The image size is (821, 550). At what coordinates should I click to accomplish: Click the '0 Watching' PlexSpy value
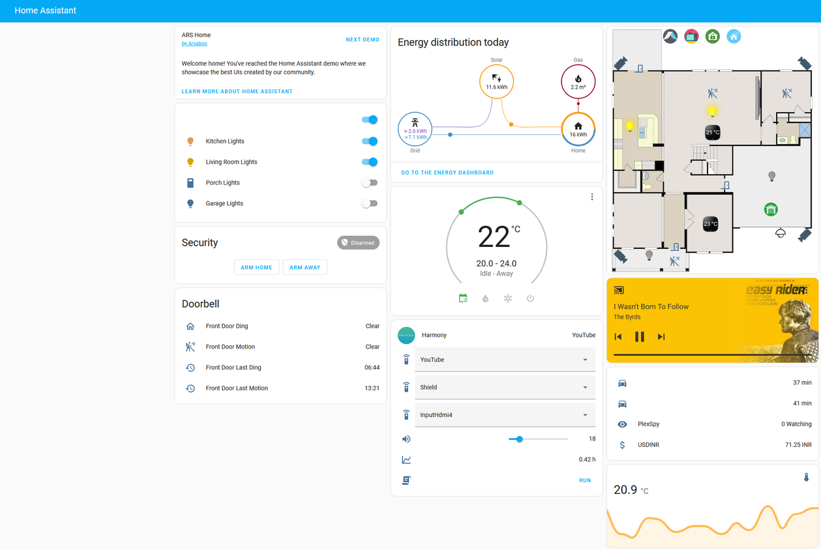pyautogui.click(x=796, y=424)
